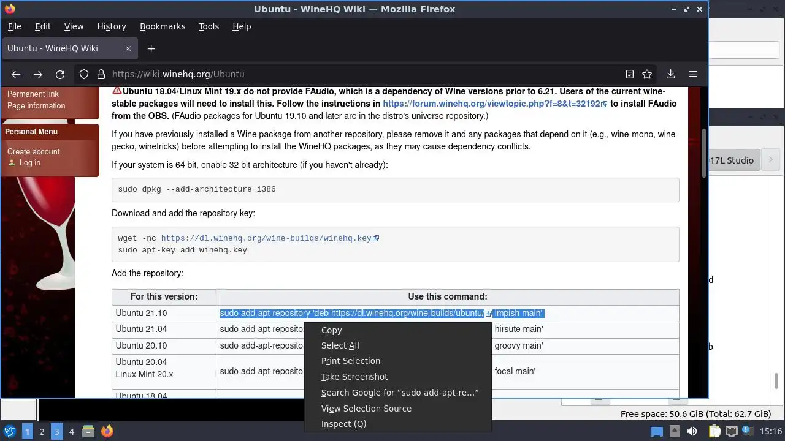Click the selected impish add-apt-repository command
Screen dimensions: 785x441
[381, 314]
